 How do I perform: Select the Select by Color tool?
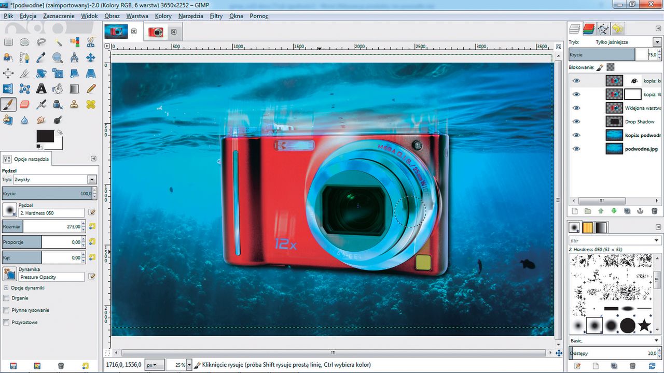click(74, 42)
